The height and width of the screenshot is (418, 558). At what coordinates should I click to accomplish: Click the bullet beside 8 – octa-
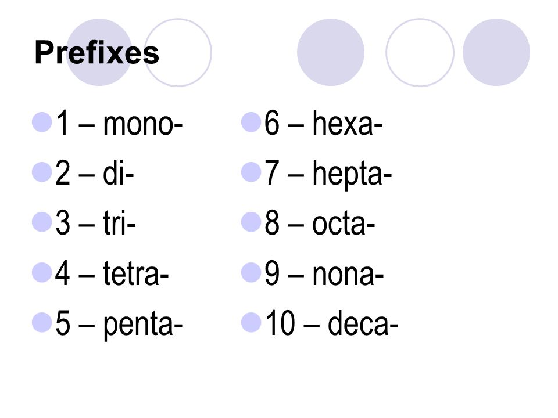point(251,222)
